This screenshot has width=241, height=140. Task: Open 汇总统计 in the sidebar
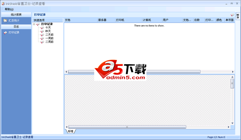click(14, 21)
